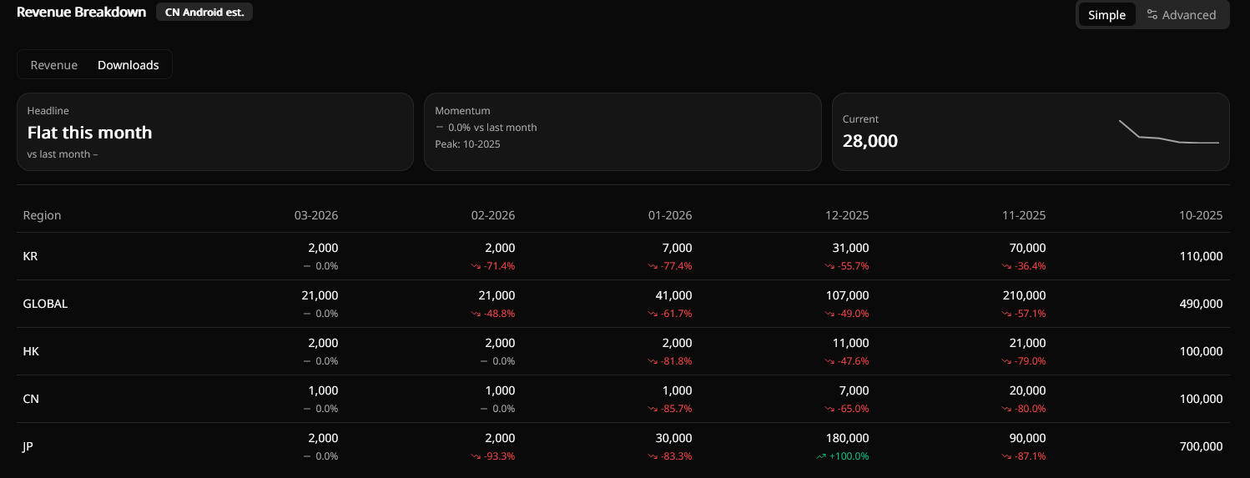
Task: Click JP 11-2025 value 90,000
Action: (1027, 438)
